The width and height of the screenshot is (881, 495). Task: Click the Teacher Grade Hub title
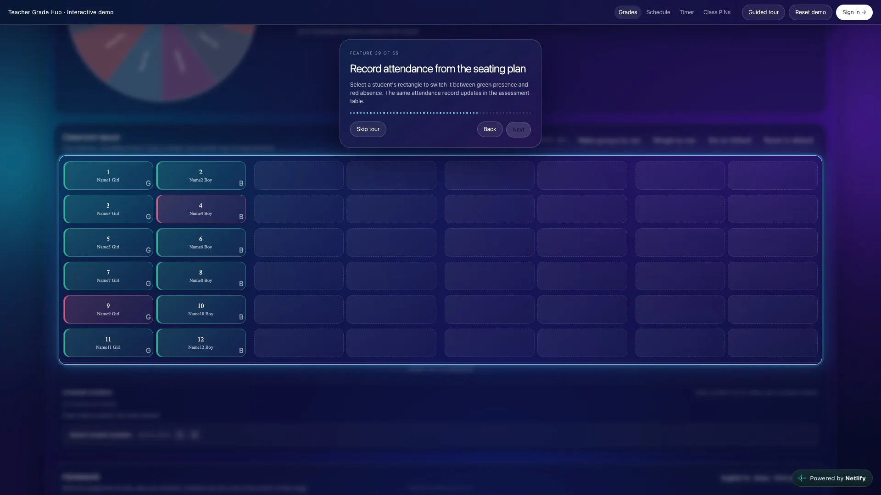pyautogui.click(x=61, y=12)
